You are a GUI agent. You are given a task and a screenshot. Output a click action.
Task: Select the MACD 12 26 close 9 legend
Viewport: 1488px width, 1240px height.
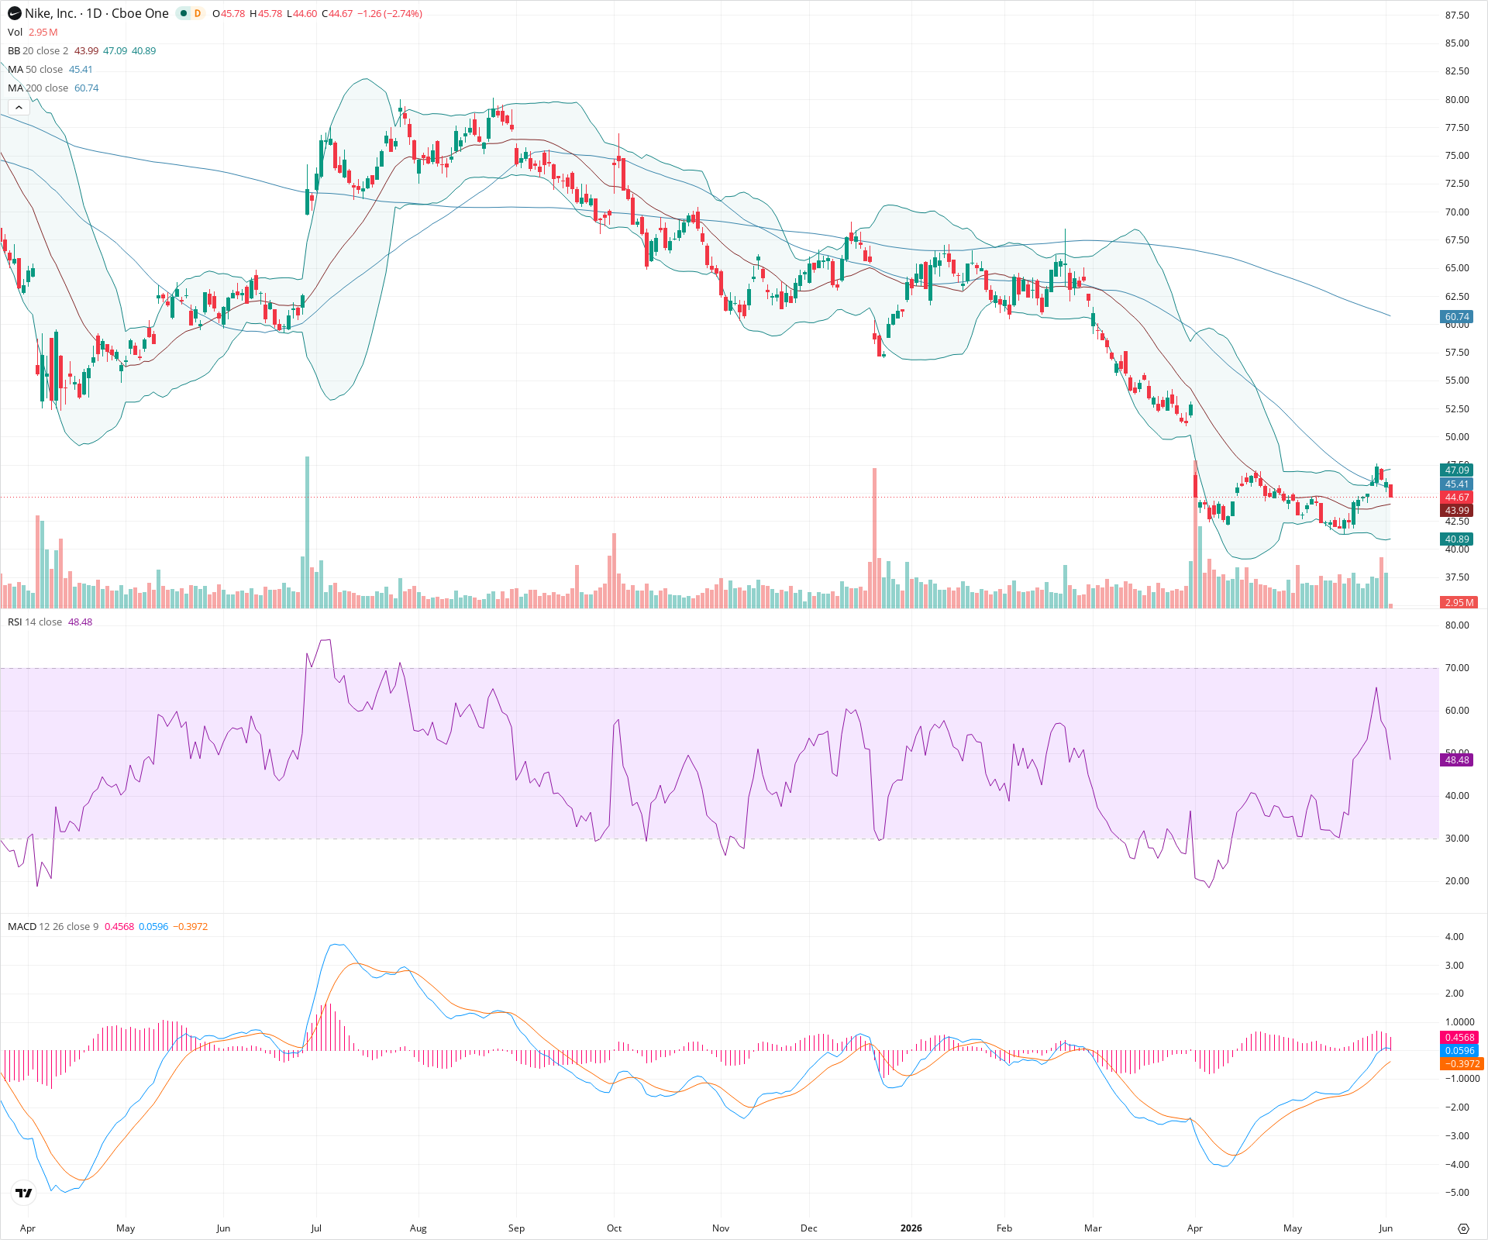click(53, 926)
